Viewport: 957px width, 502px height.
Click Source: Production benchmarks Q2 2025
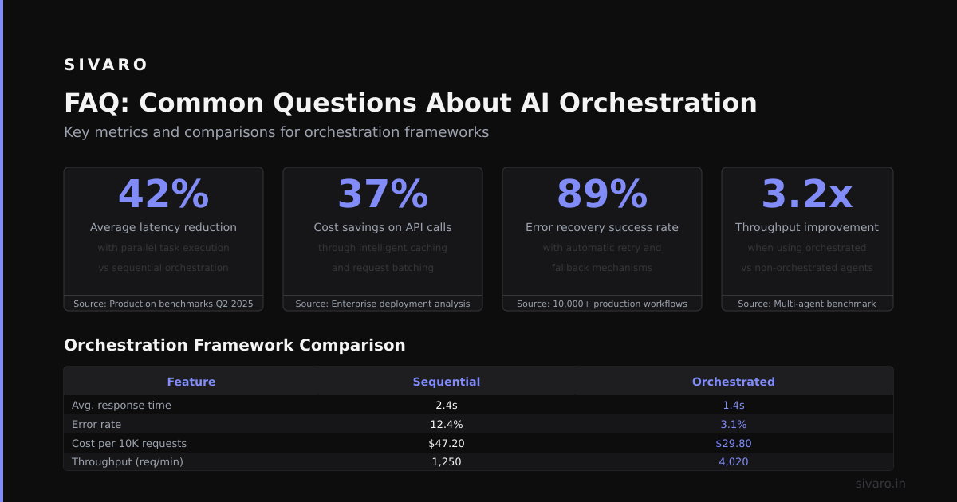(x=163, y=304)
